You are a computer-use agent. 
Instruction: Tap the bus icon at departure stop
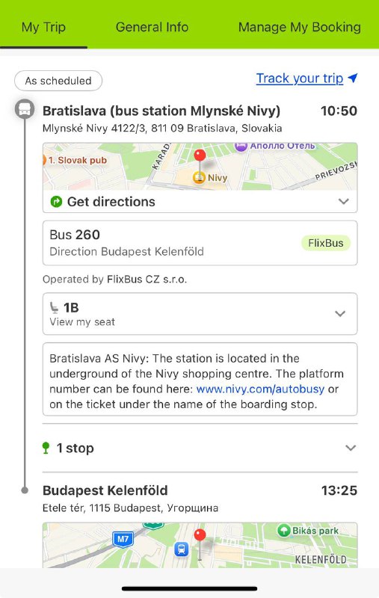pyautogui.click(x=25, y=109)
